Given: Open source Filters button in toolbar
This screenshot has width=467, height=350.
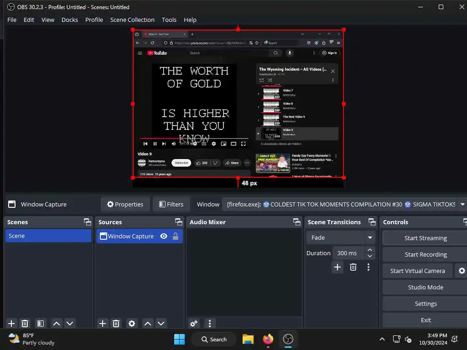Looking at the screenshot, I should (x=171, y=205).
